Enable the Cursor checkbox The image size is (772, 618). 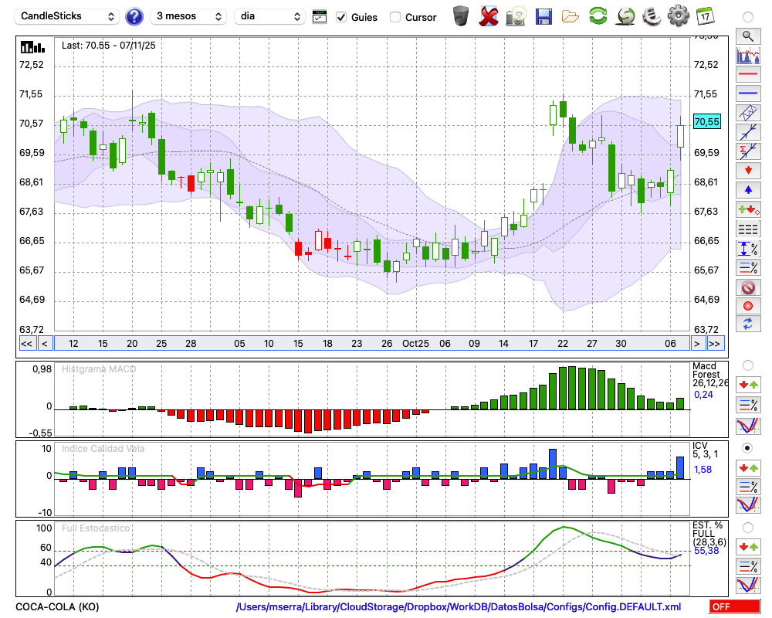395,17
